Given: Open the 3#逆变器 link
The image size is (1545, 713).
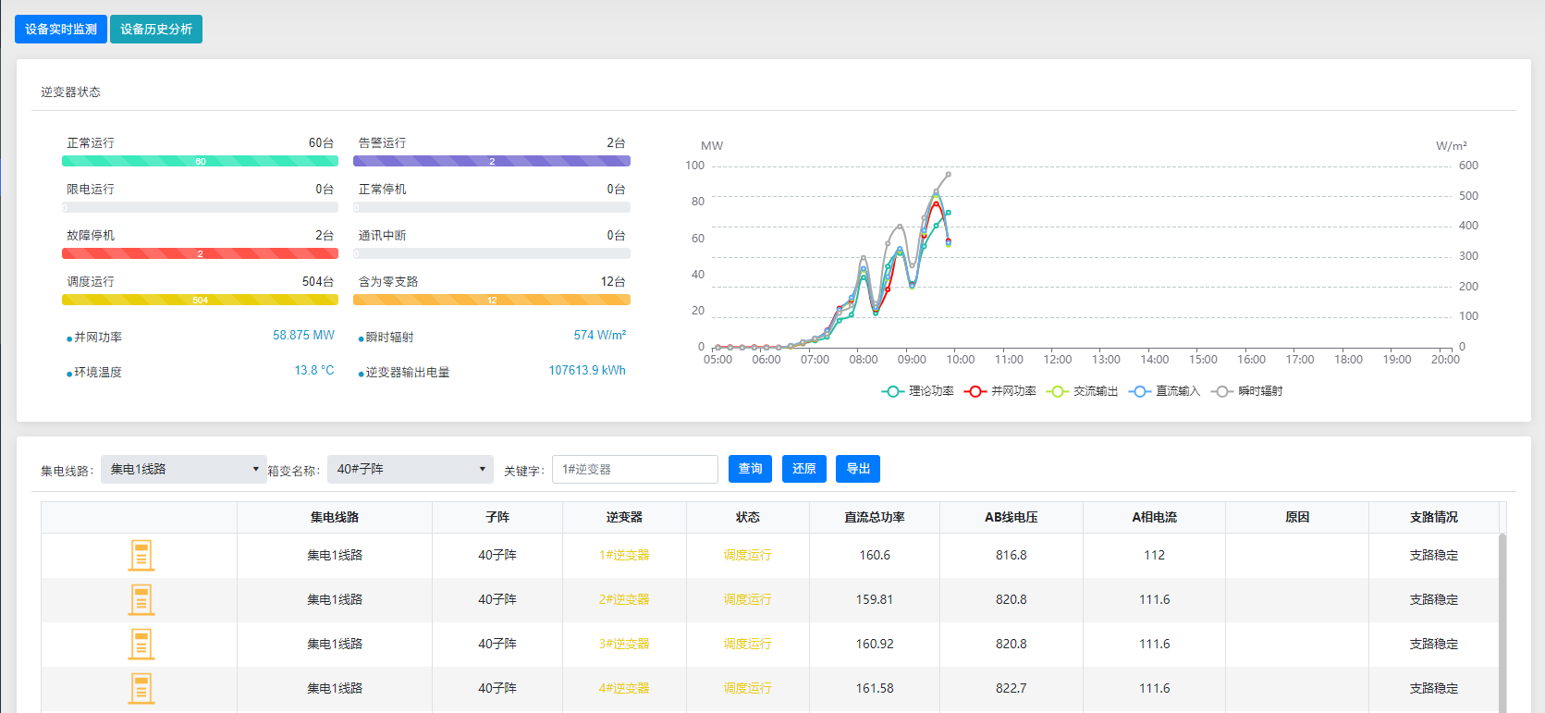Looking at the screenshot, I should [624, 644].
